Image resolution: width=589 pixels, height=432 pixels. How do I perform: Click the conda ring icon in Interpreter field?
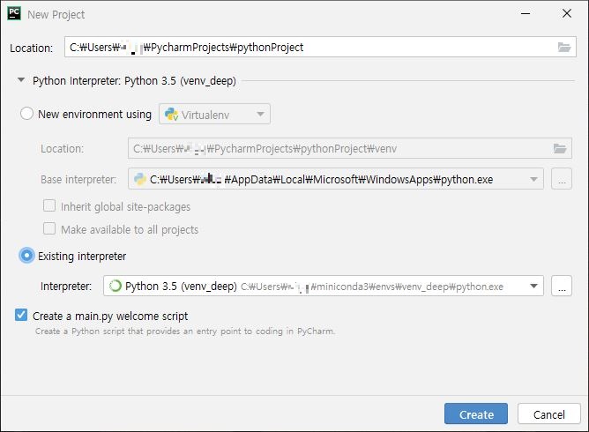pos(115,287)
